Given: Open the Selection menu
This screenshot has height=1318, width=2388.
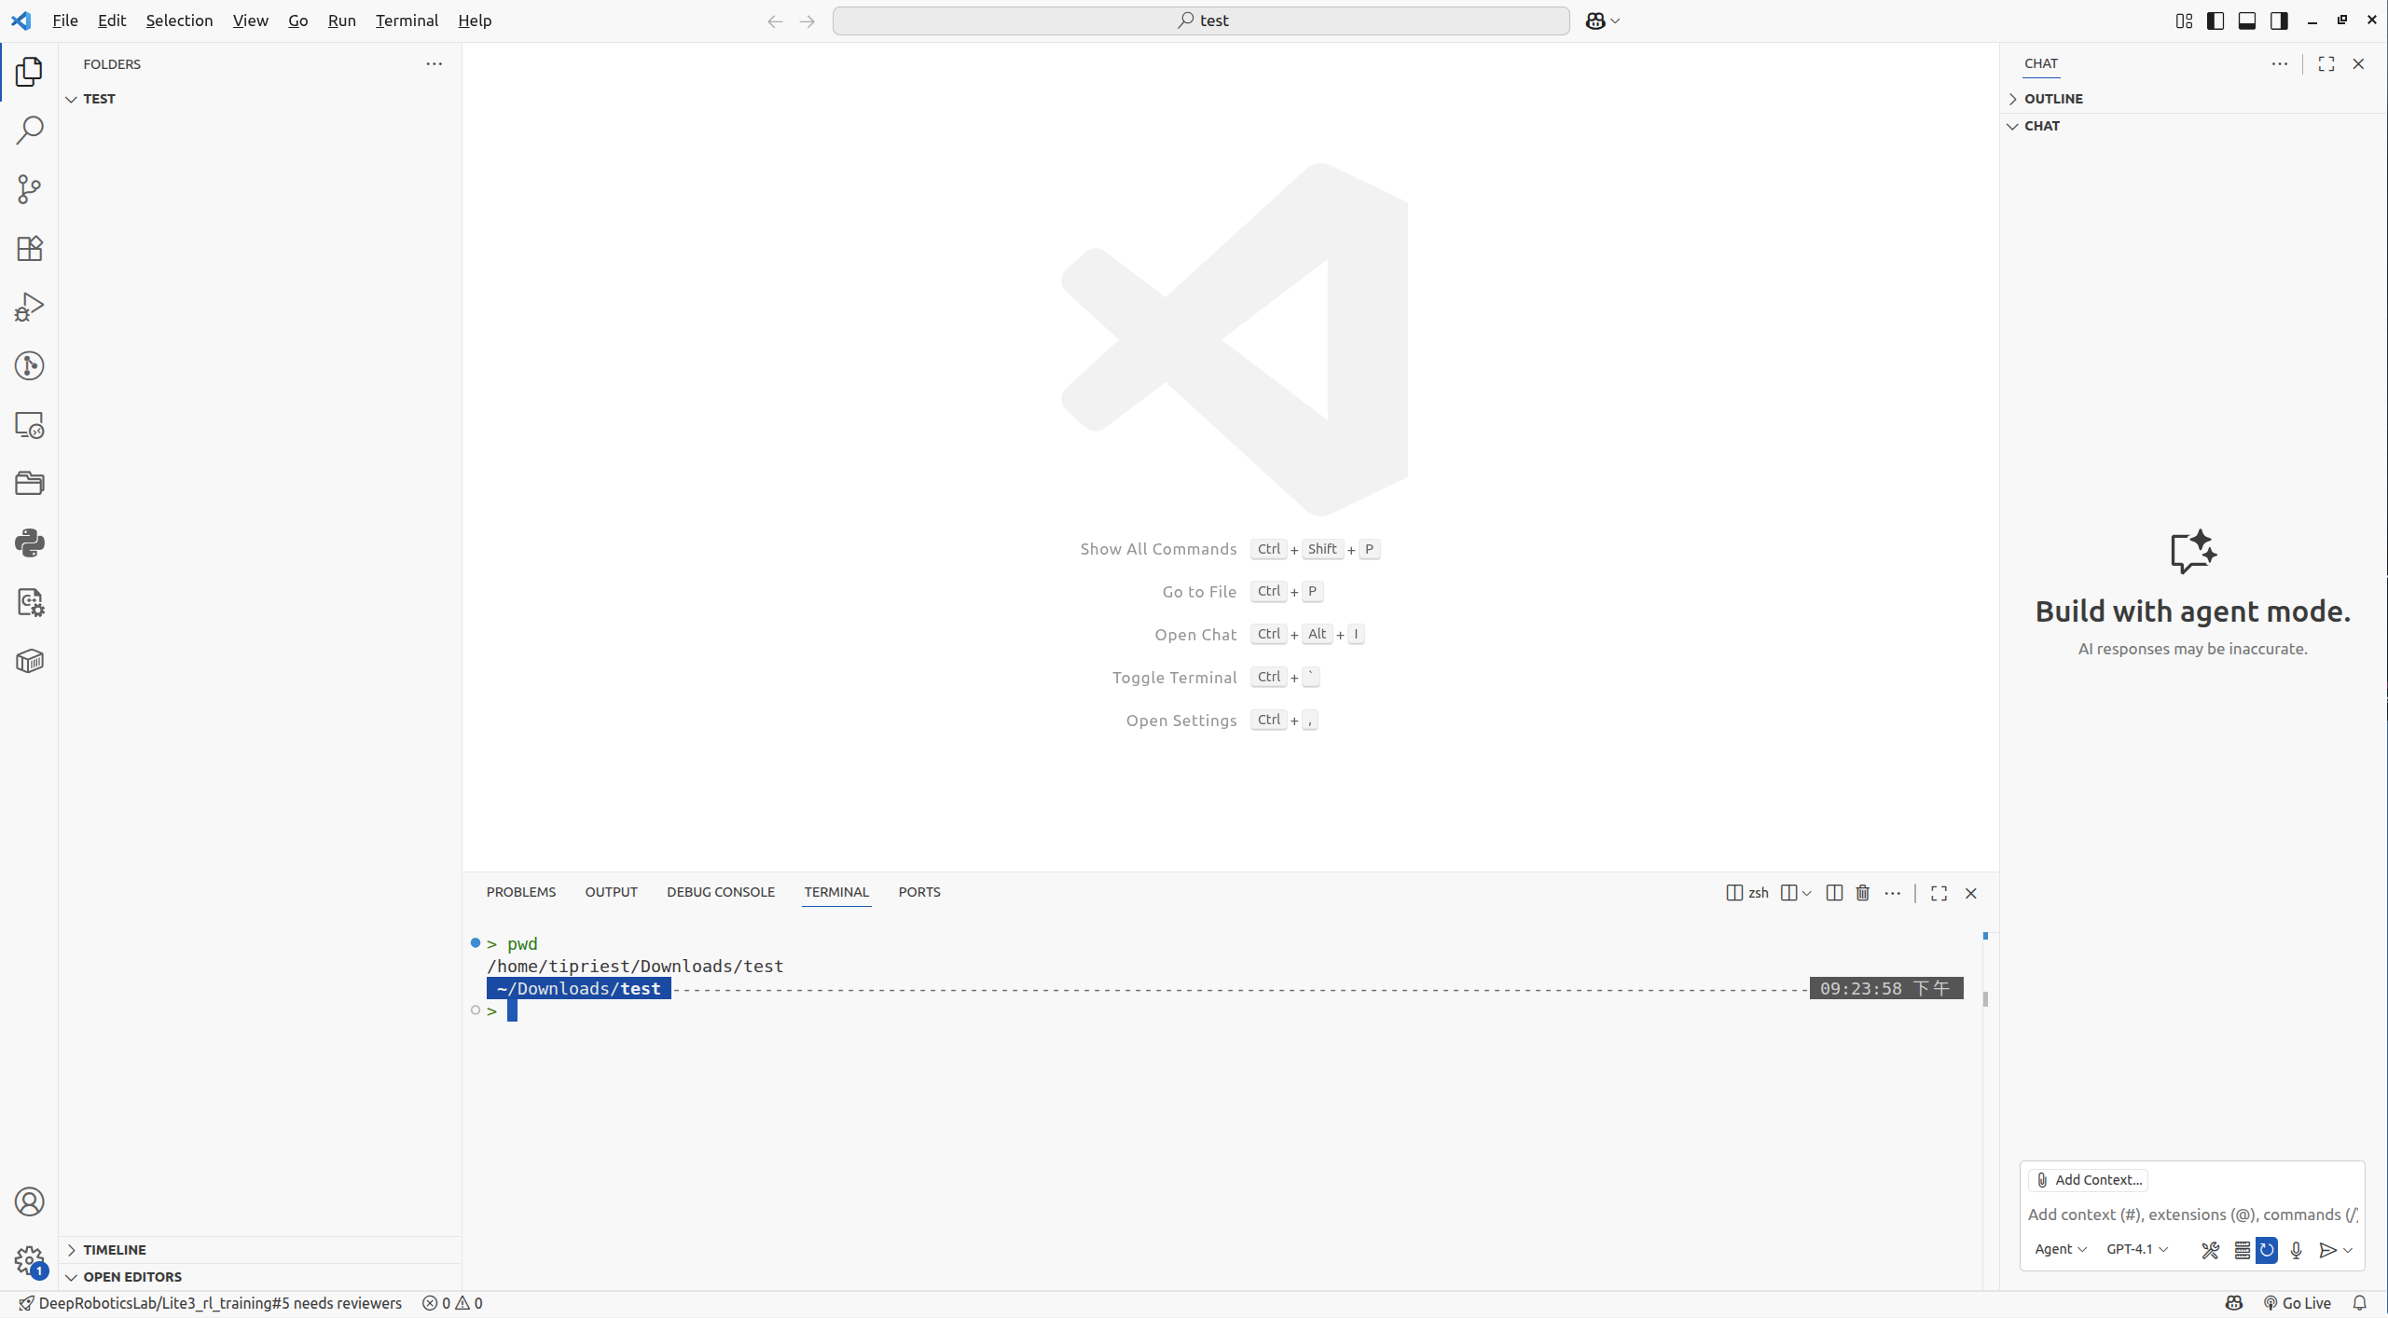Looking at the screenshot, I should click(x=179, y=21).
